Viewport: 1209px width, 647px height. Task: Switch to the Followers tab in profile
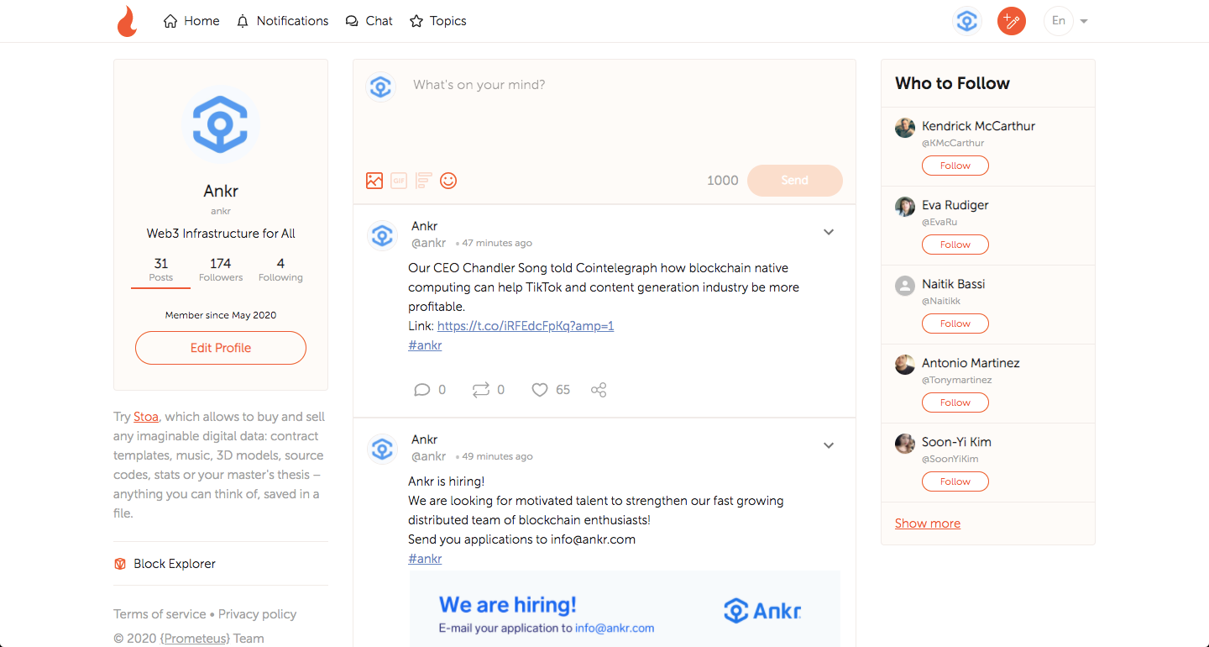pyautogui.click(x=221, y=270)
